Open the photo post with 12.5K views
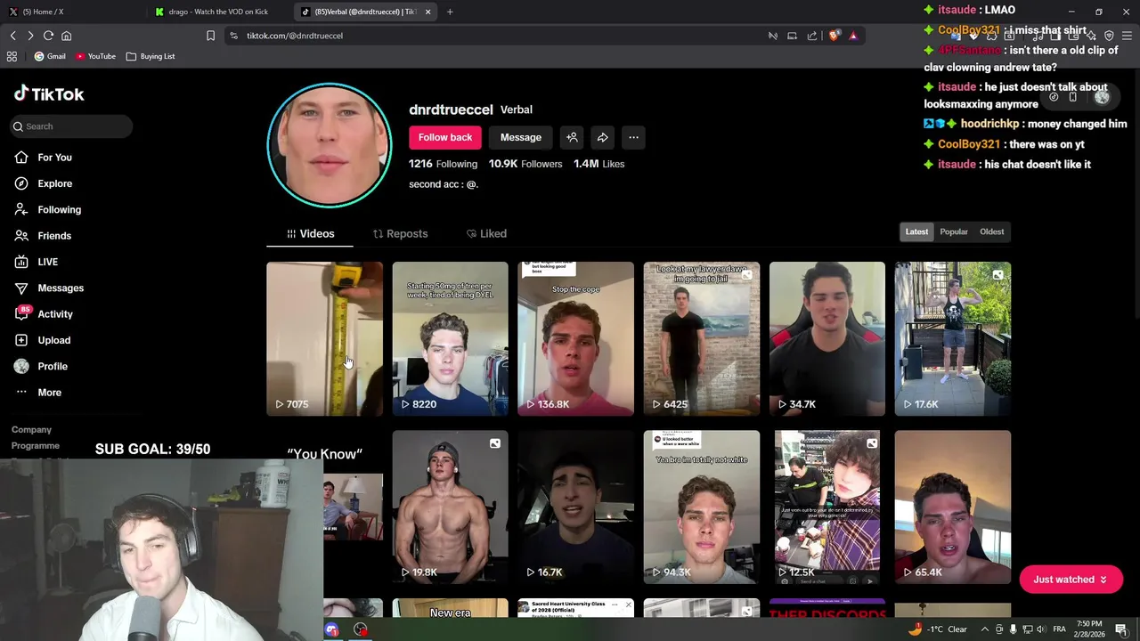Screen dimensions: 1140x641 pyautogui.click(x=827, y=507)
